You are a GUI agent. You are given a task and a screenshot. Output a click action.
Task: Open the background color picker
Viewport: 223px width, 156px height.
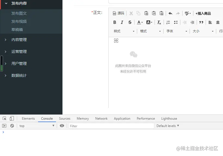click(x=149, y=22)
